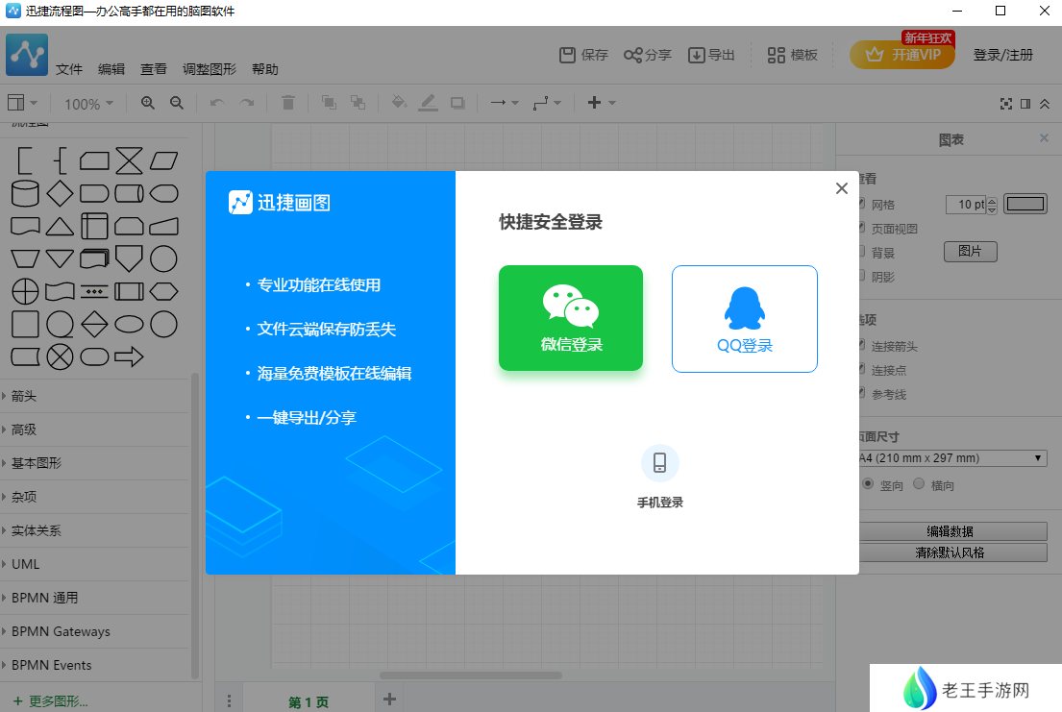The height and width of the screenshot is (712, 1062).
Task: Toggle the 连接箭头 checkbox
Action: click(x=861, y=345)
